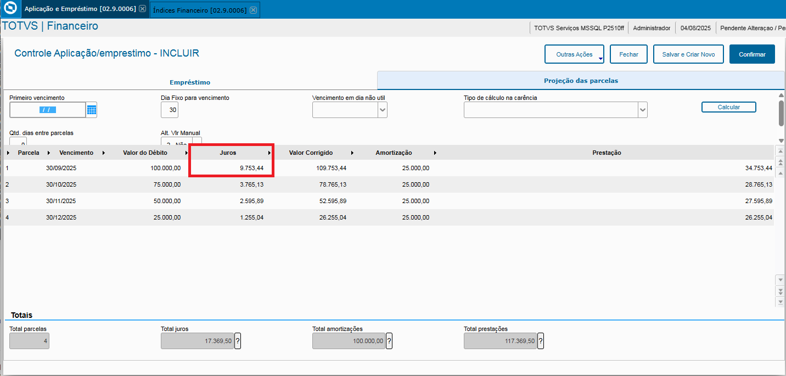
Task: Click the form scrollbar down arrow
Action: pos(781,141)
